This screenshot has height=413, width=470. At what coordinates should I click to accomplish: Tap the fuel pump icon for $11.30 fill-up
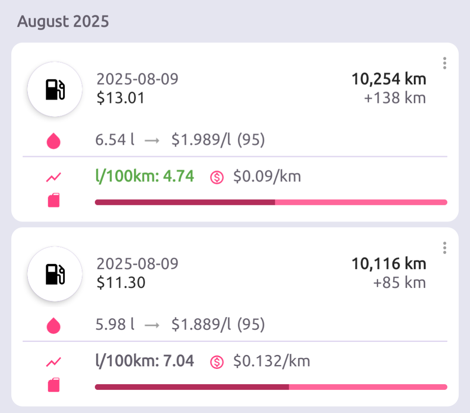click(x=55, y=274)
